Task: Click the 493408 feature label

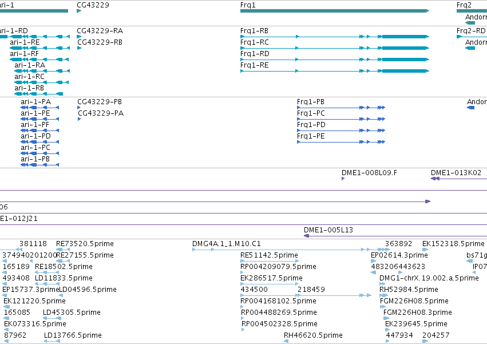Action: 16,278
